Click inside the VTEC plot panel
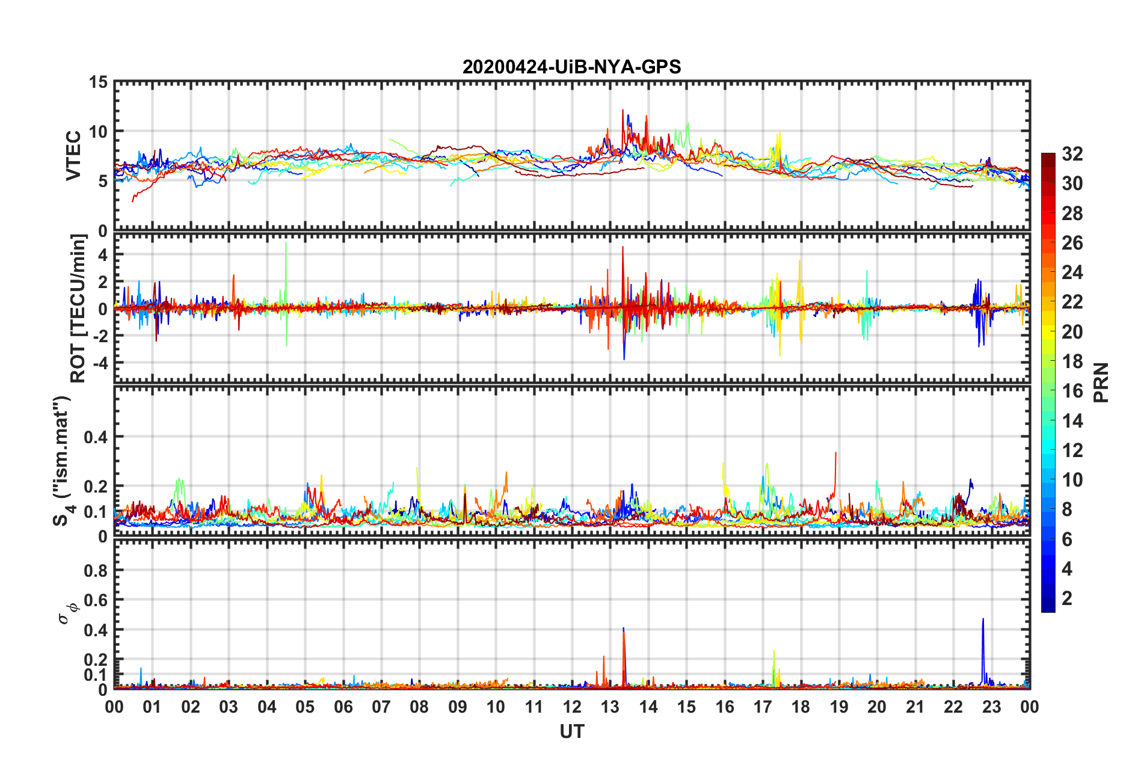The height and width of the screenshot is (765, 1144). (x=571, y=155)
